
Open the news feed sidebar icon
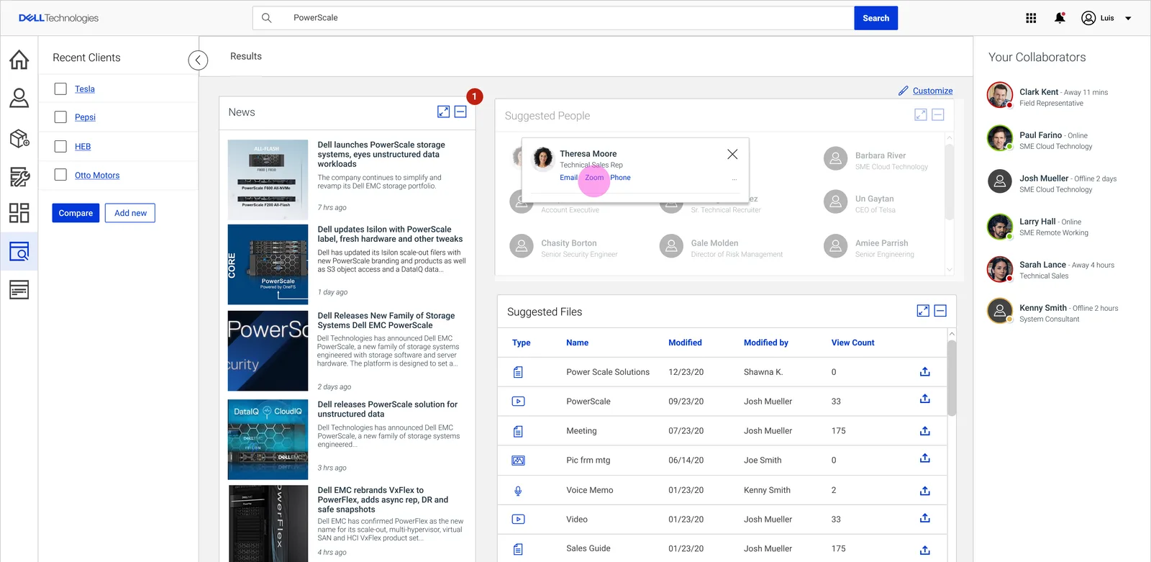19,290
